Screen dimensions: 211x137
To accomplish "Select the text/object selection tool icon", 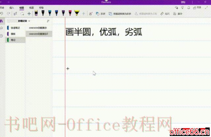I will [x=15, y=14].
